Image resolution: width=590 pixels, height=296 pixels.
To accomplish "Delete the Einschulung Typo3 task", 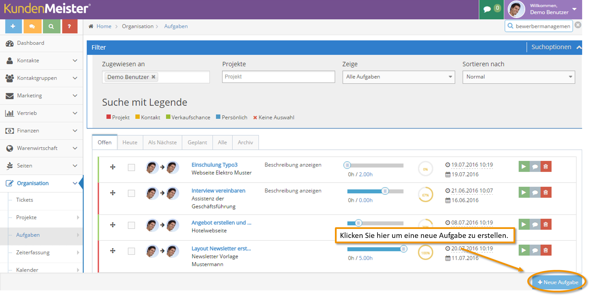I will [x=546, y=166].
